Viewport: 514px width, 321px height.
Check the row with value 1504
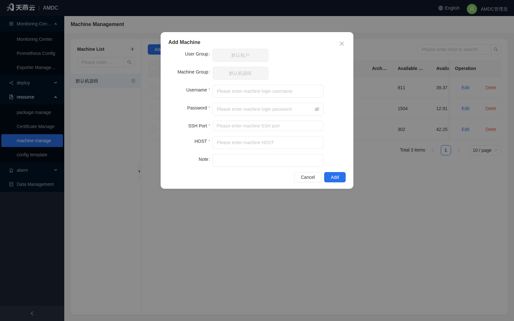(x=153, y=108)
